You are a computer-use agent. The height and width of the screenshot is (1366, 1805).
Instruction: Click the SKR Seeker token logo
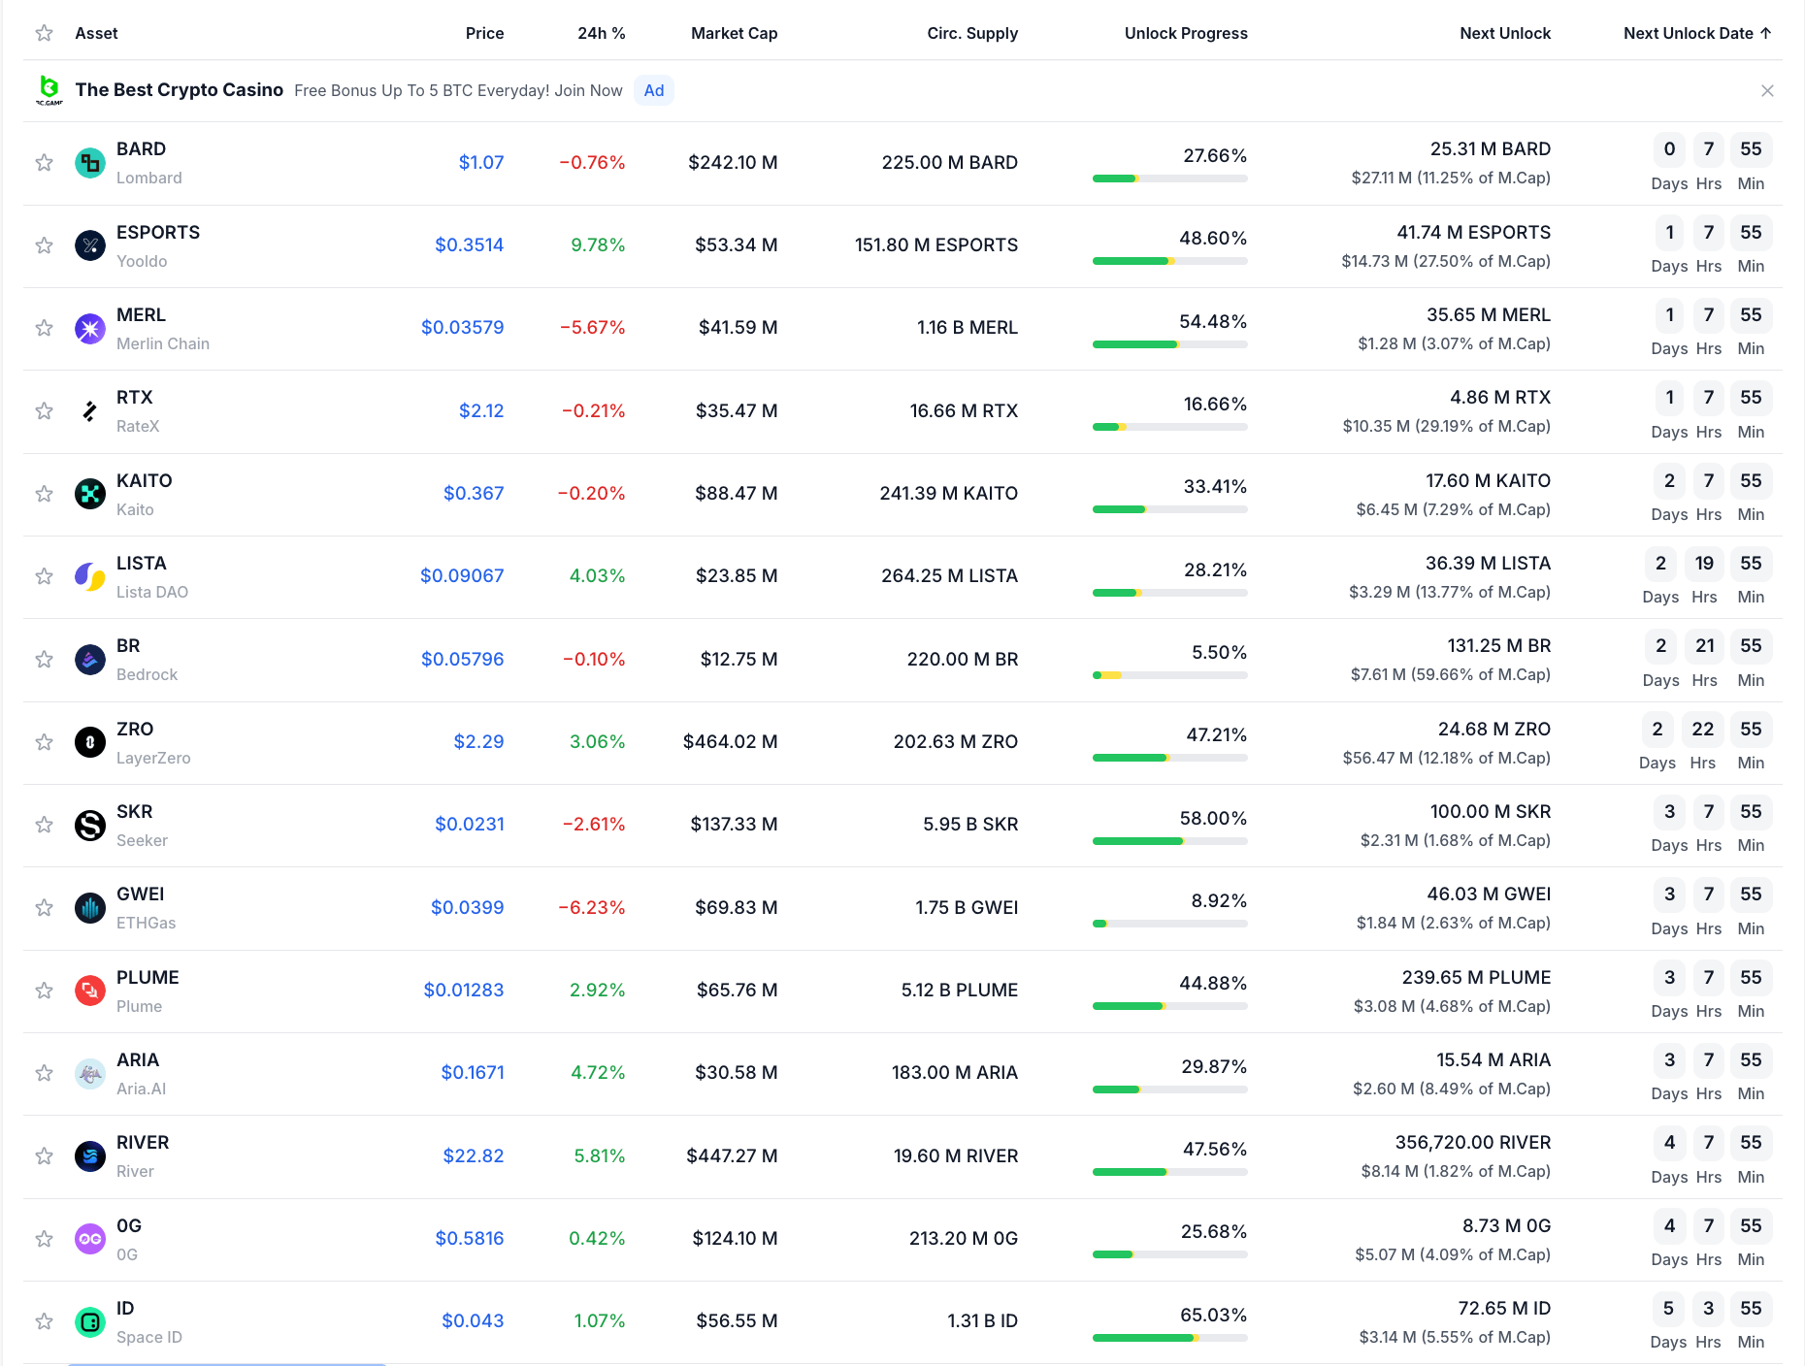pos(90,826)
